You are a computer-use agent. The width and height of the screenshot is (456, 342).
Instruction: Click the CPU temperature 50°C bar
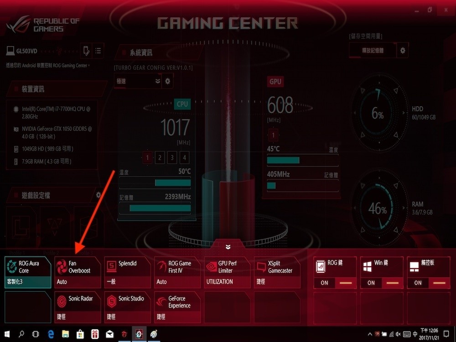155,183
